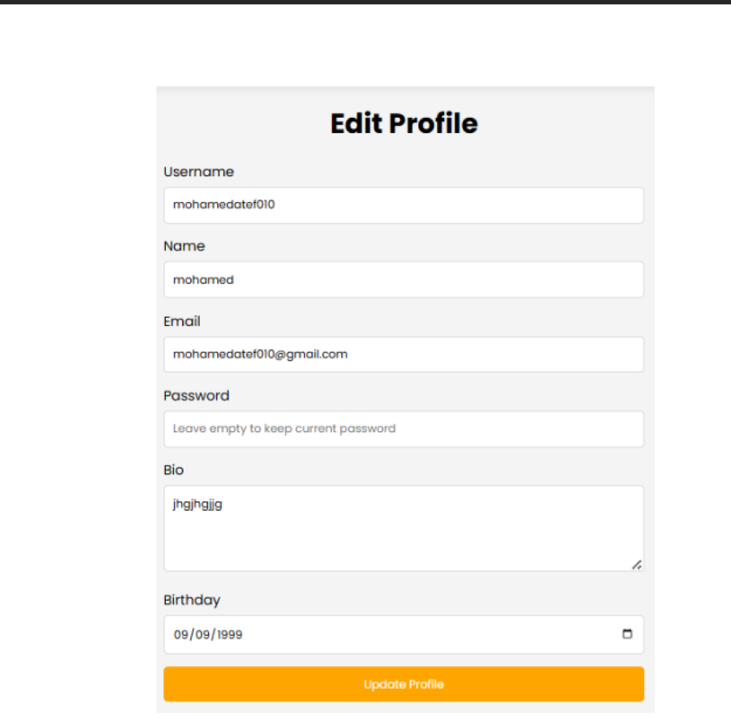Select the Name field containing mohamed
The height and width of the screenshot is (718, 731).
tap(404, 279)
